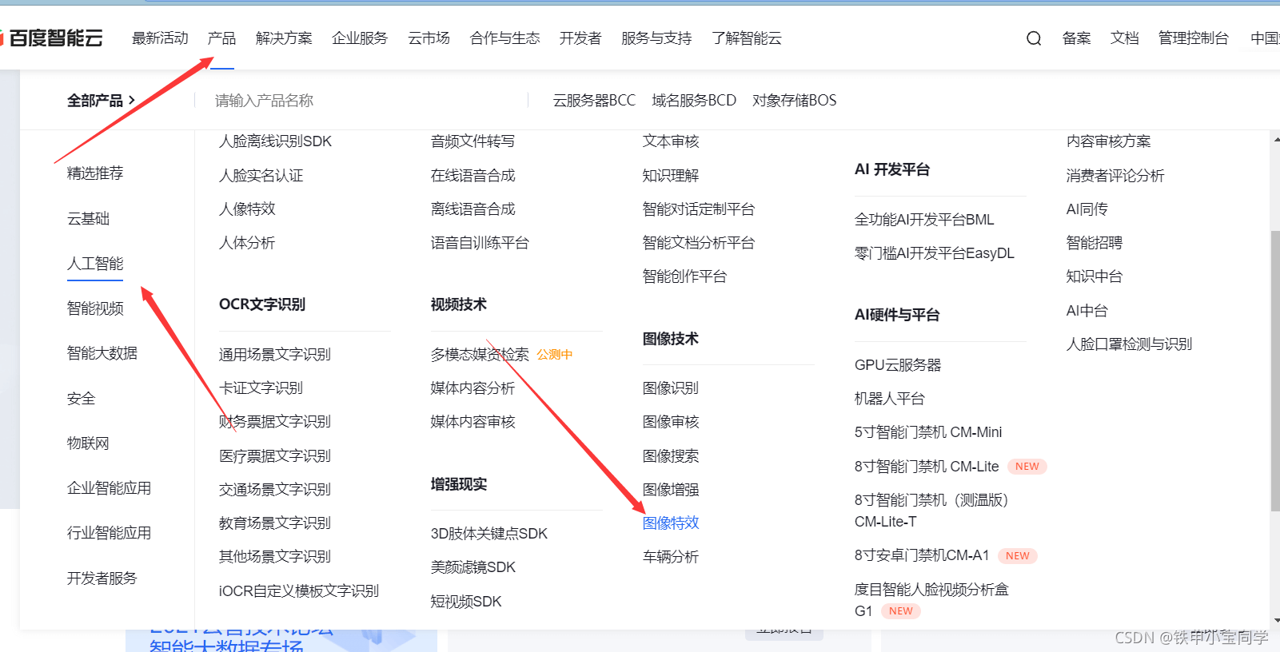Click the Baidu AI Cloud logo
Viewport: 1280px width, 652px height.
point(54,38)
